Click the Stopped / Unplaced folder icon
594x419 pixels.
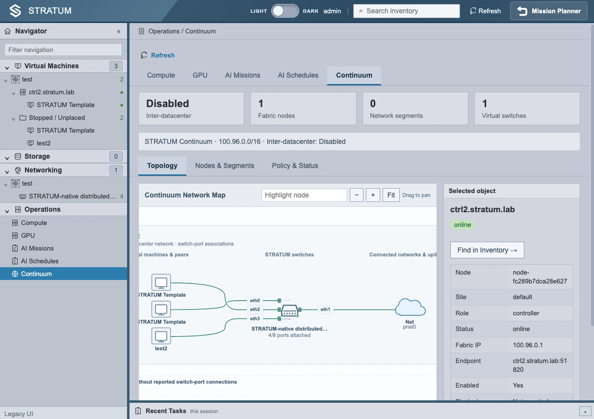point(23,117)
